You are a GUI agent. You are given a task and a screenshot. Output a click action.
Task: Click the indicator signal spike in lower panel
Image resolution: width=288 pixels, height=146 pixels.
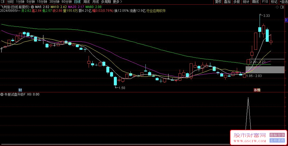tap(248, 114)
